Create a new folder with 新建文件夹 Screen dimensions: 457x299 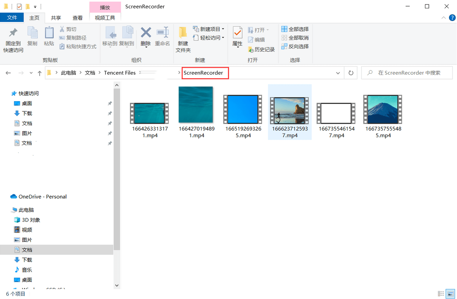[x=183, y=40]
